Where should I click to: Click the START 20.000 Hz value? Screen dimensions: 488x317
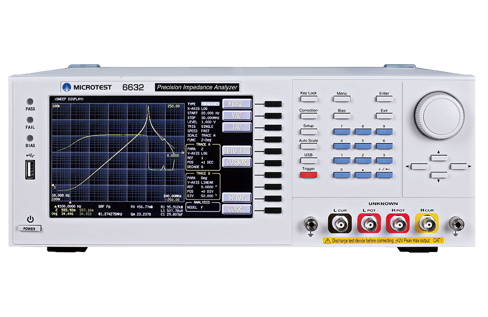tap(210, 113)
